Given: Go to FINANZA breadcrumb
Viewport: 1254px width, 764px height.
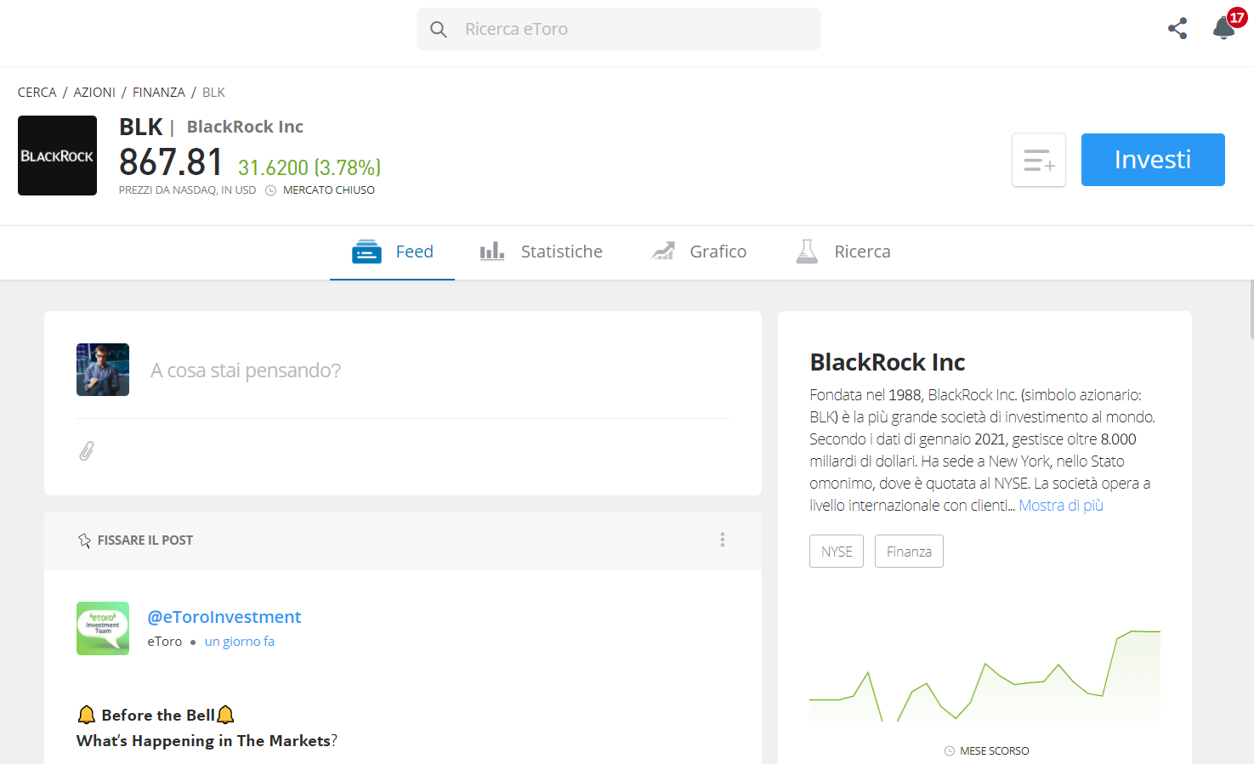Looking at the screenshot, I should point(159,93).
